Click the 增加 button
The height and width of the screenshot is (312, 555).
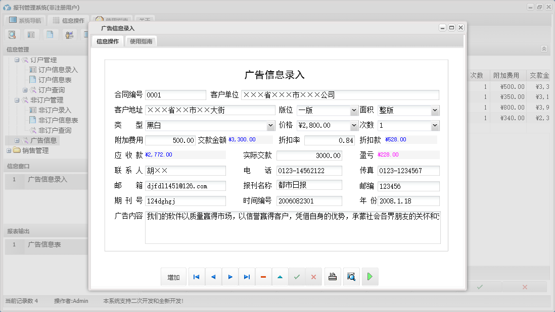pos(173,276)
